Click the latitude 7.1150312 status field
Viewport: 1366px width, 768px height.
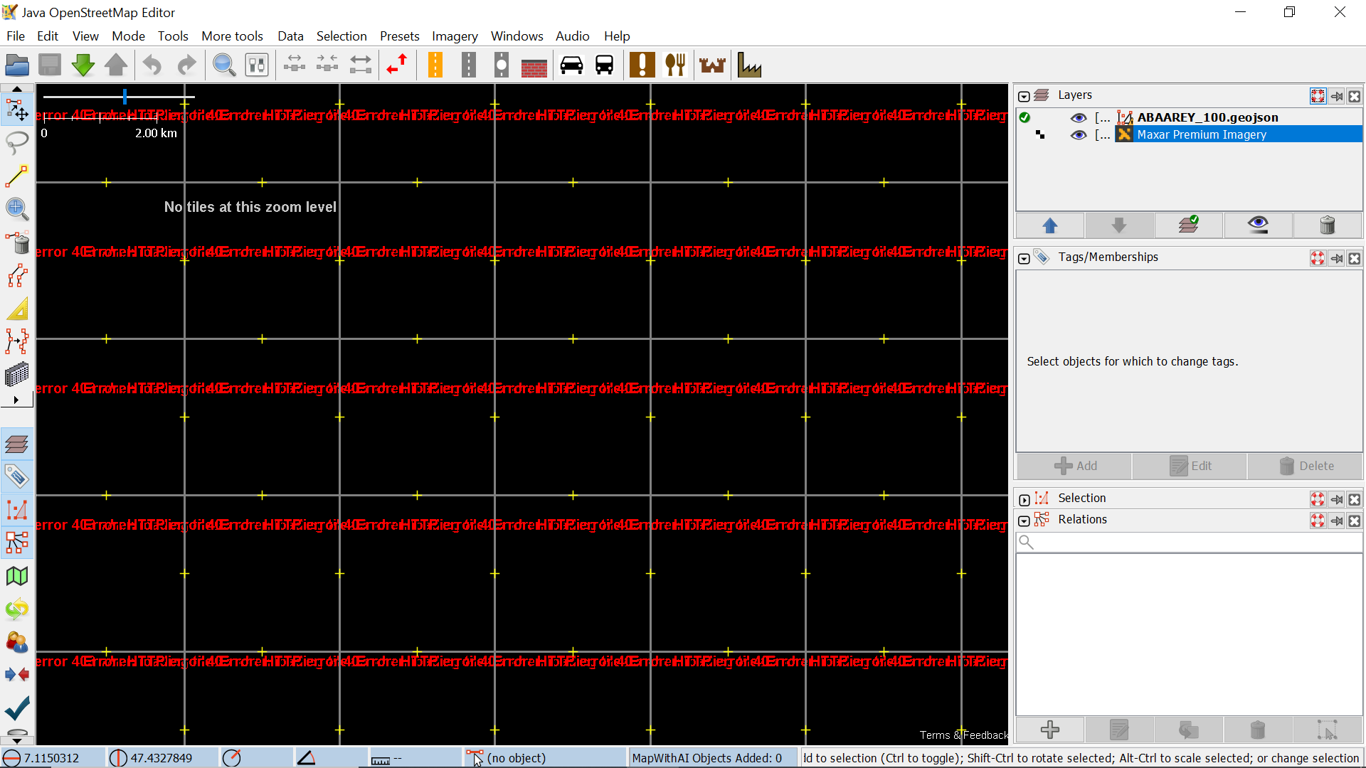click(51, 758)
